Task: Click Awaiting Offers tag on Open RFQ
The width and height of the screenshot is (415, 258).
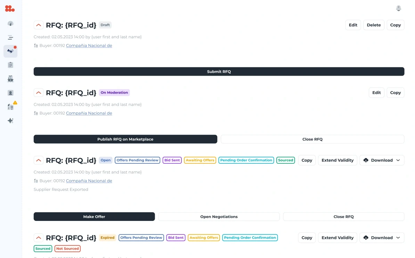Action: pyautogui.click(x=200, y=160)
